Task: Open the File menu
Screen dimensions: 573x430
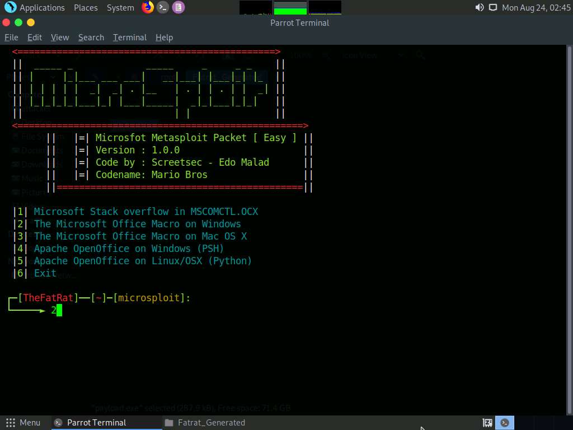Action: pyautogui.click(x=11, y=38)
